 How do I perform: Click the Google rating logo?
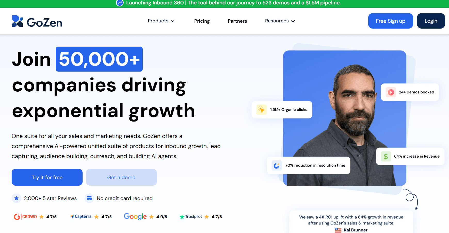(135, 217)
